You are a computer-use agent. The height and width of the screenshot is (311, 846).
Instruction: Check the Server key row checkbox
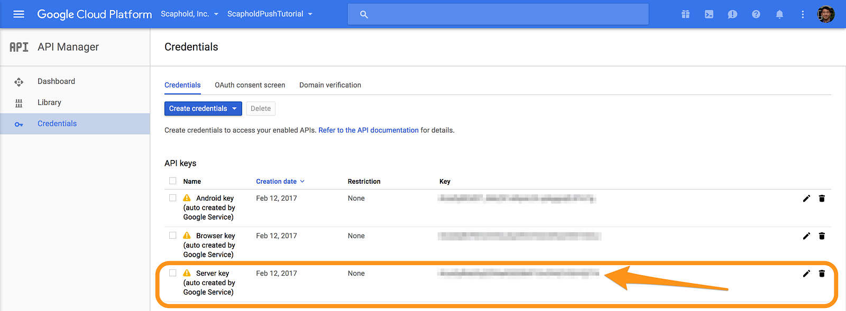point(172,272)
